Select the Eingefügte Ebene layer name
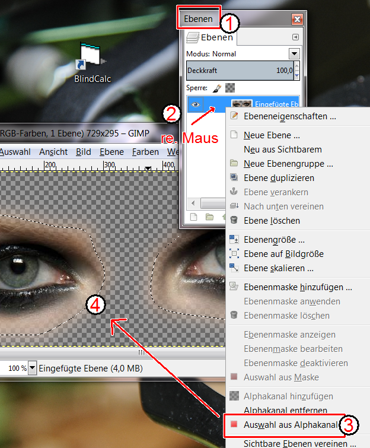 click(276, 104)
